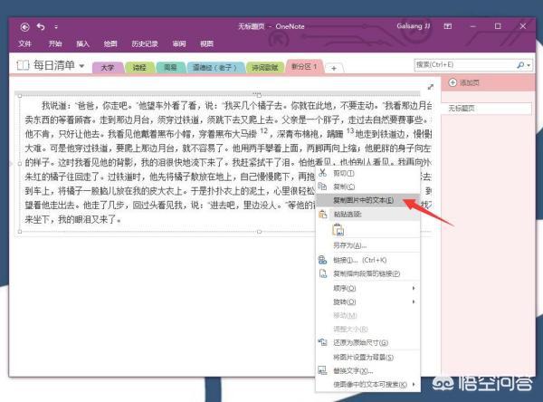Click the 复制指向段落的链接 icon
543x402 pixels.
pyautogui.click(x=323, y=273)
